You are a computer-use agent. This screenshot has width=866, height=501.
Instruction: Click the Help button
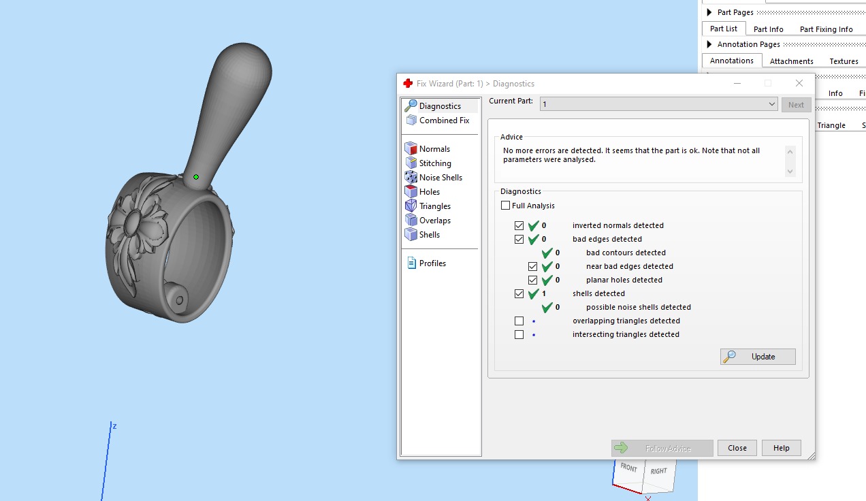point(782,448)
